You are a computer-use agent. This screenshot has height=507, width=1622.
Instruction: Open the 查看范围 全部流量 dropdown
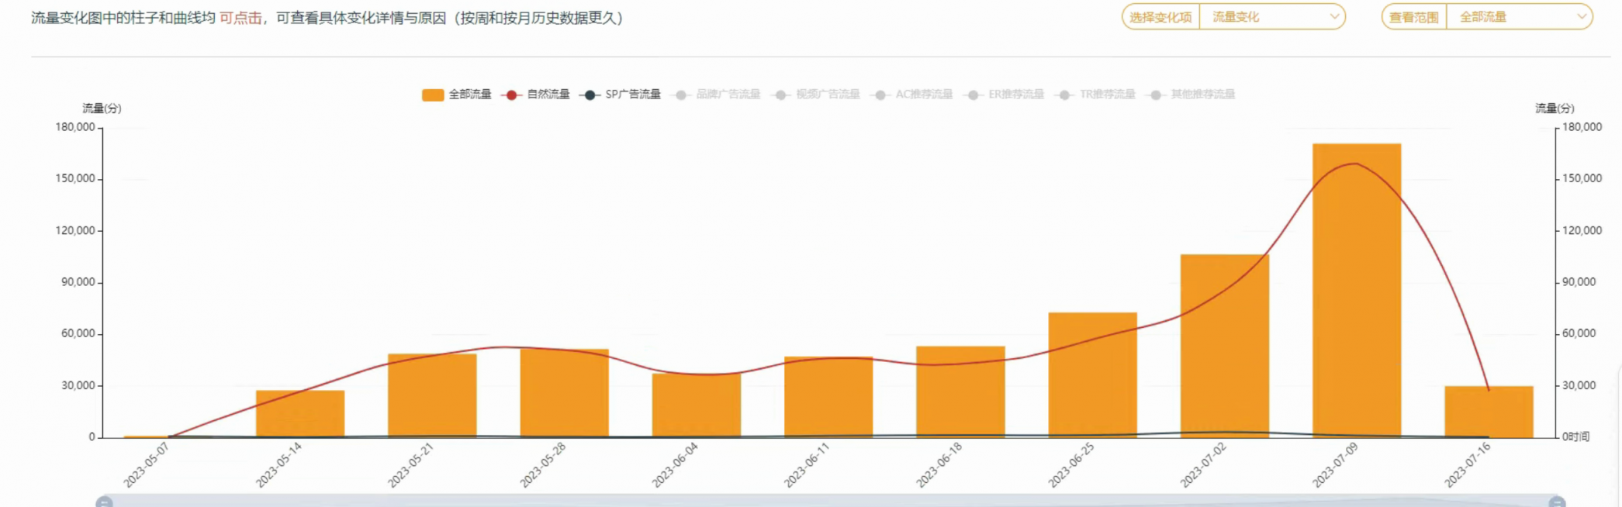click(1519, 17)
